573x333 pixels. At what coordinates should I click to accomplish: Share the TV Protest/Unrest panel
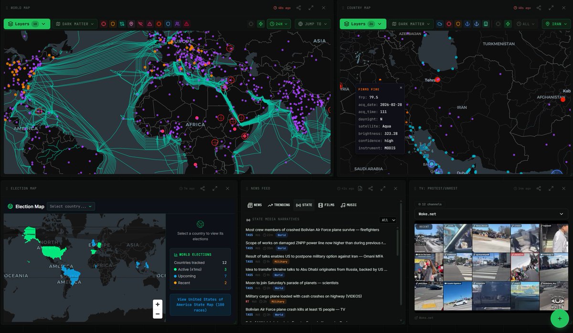539,188
